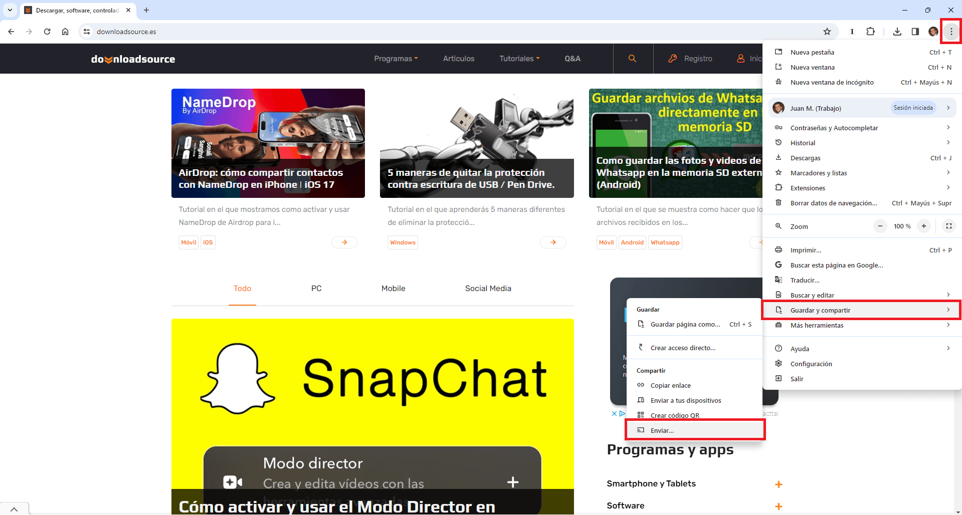Switch to the PC tab
962x515 pixels.
tap(316, 289)
